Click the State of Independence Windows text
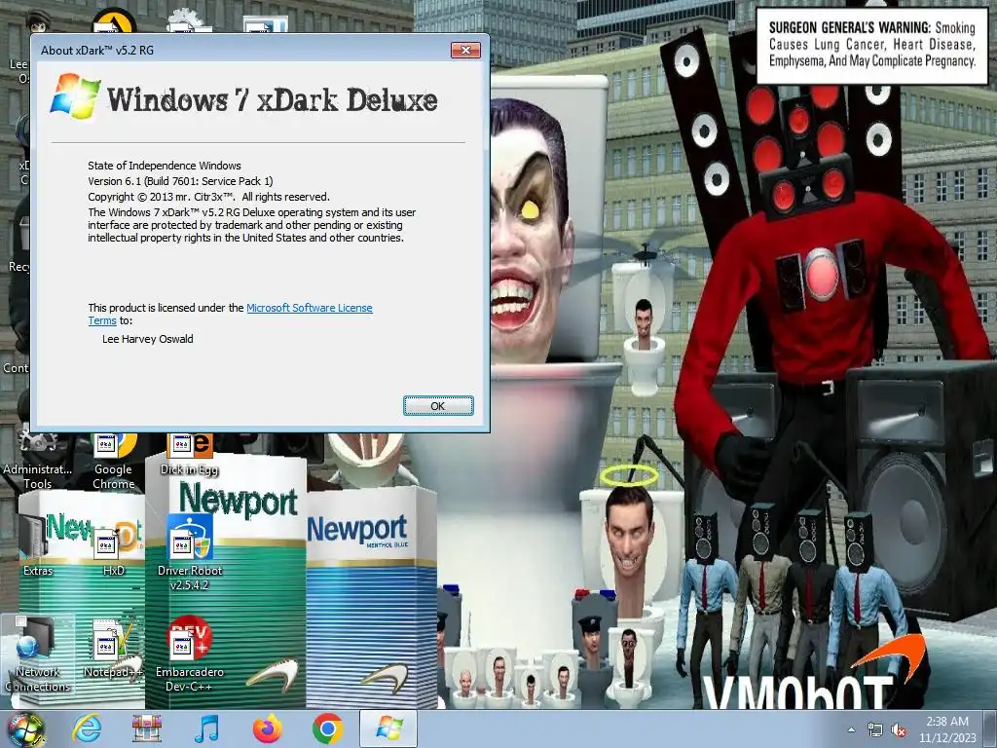Screen dimensions: 997x748 164,166
